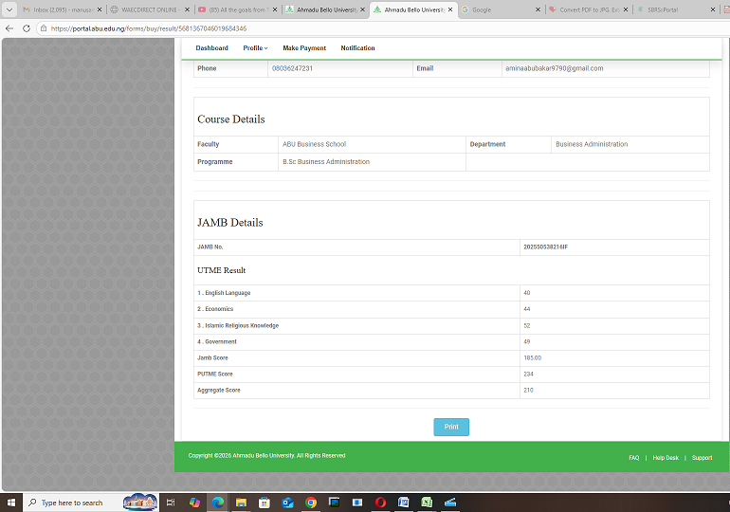Follow the Help Desk footer link
Viewport: 730px width, 512px height.
tap(666, 458)
